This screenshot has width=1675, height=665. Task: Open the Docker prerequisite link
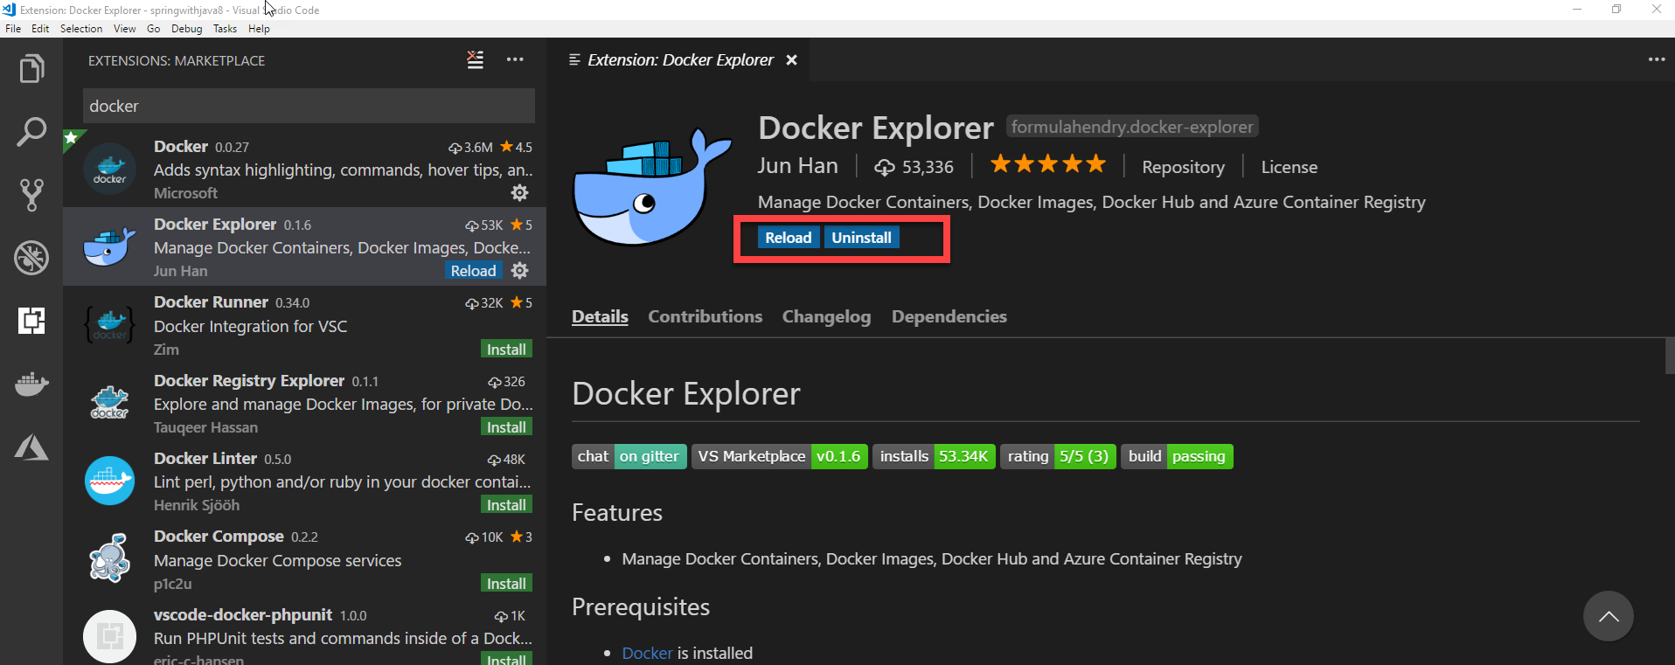(647, 653)
